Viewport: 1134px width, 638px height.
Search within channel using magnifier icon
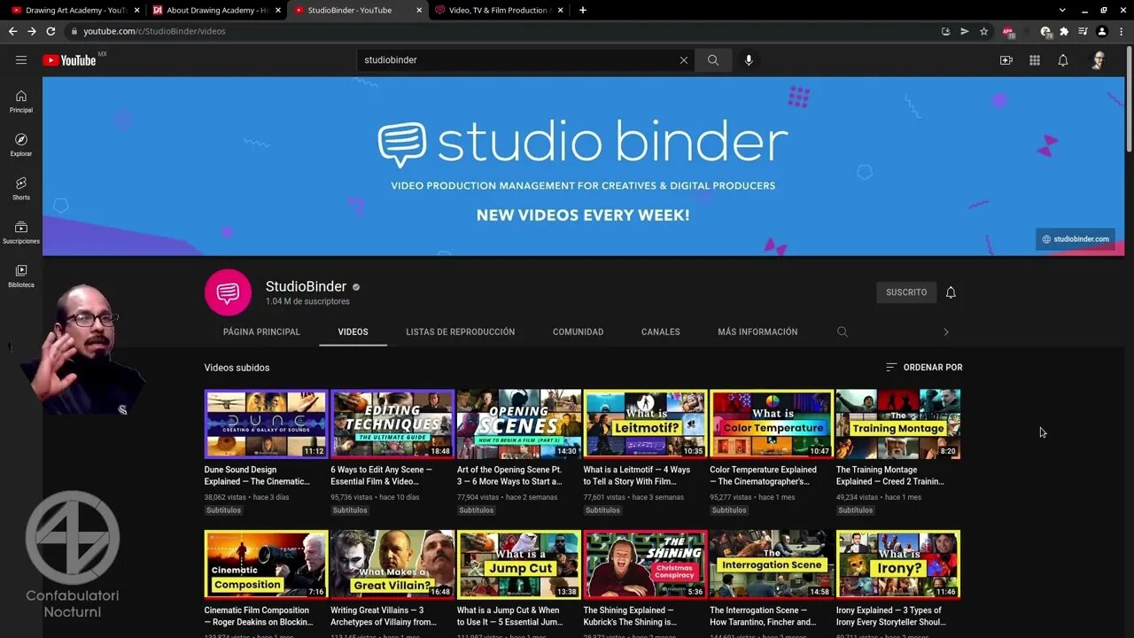(x=843, y=332)
